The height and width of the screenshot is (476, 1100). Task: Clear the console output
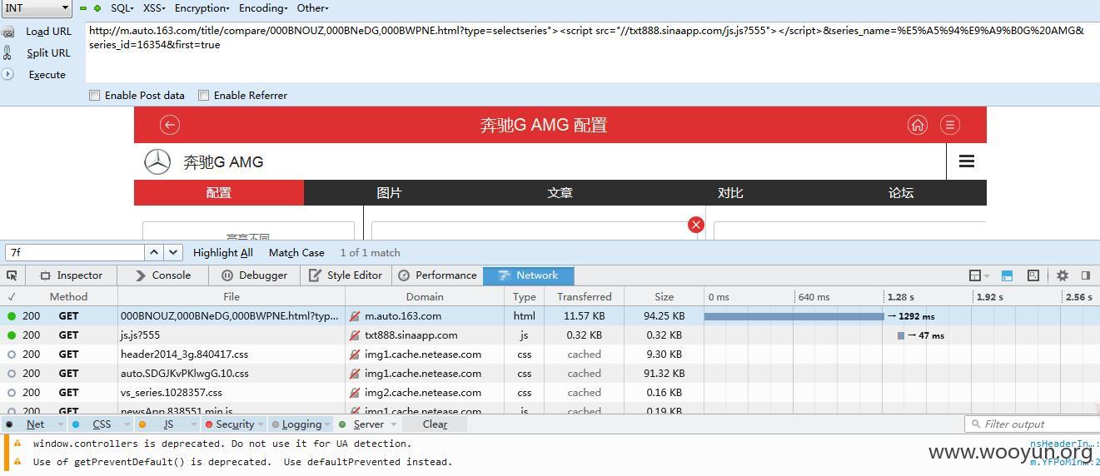click(435, 424)
